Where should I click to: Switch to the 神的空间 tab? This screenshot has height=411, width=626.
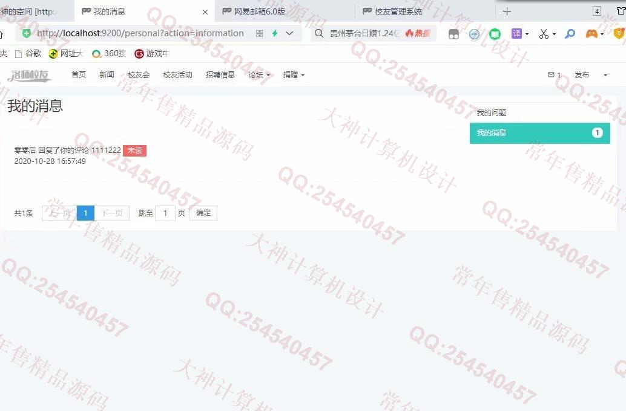36,11
